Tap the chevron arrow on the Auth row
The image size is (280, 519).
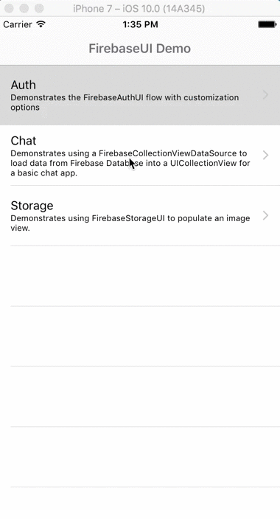click(265, 95)
